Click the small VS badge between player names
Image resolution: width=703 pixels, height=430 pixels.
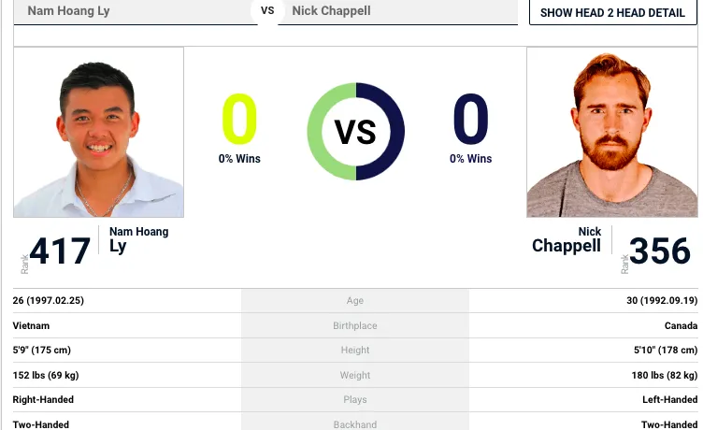[267, 11]
